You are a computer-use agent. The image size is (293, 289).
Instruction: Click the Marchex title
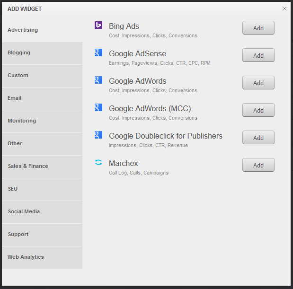[x=124, y=163]
